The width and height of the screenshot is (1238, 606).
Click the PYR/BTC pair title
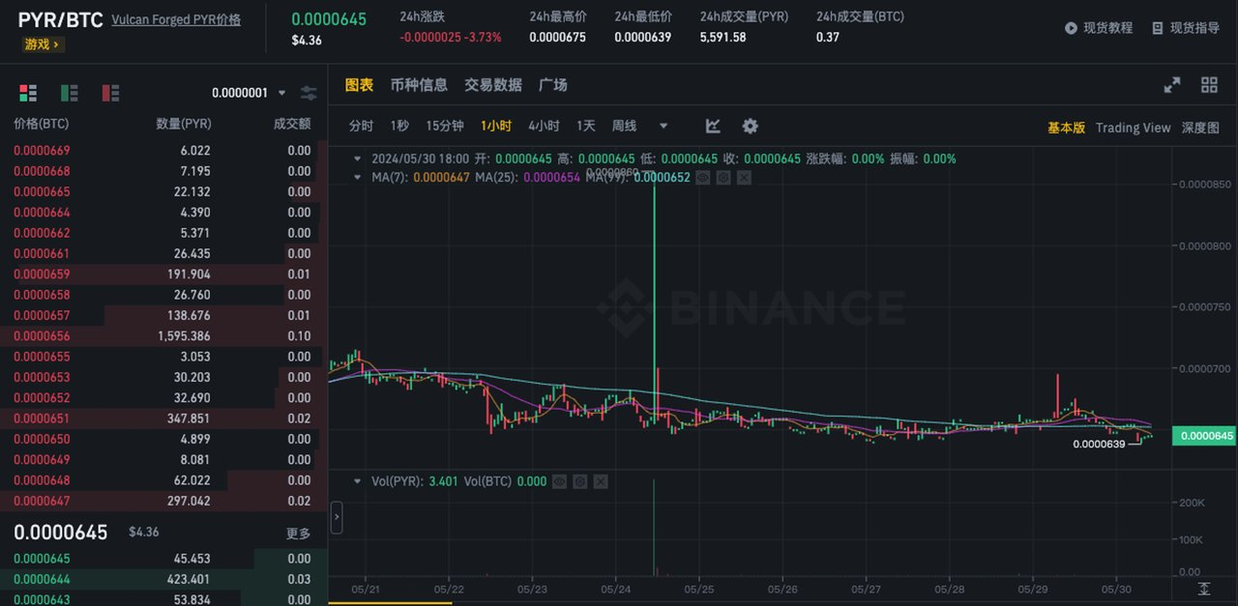click(60, 19)
